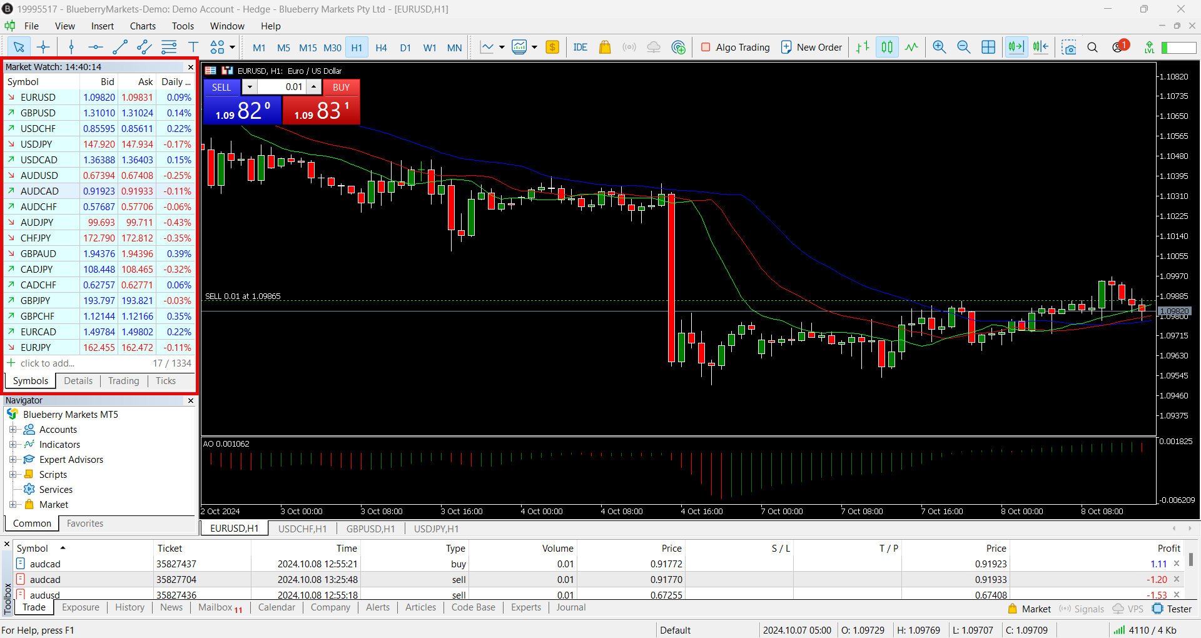Open the shapes tool dropdown arrow
Screen dimensions: 1201x638
pos(232,47)
